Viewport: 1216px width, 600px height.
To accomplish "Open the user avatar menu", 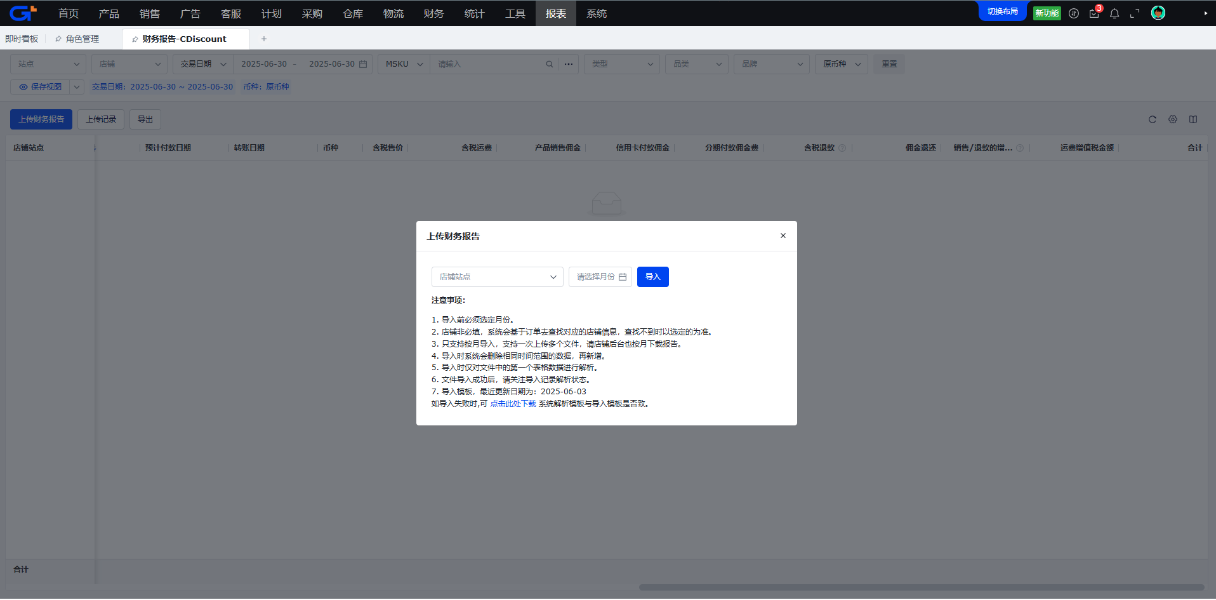I will 1158,13.
